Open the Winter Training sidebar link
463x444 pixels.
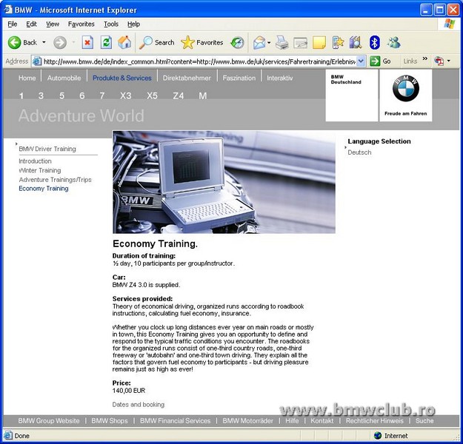pos(40,170)
